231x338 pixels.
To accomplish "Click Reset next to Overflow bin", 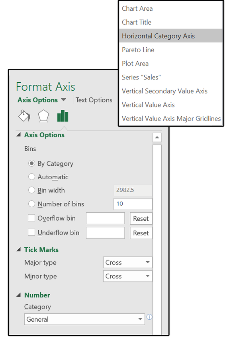I will pos(141,218).
